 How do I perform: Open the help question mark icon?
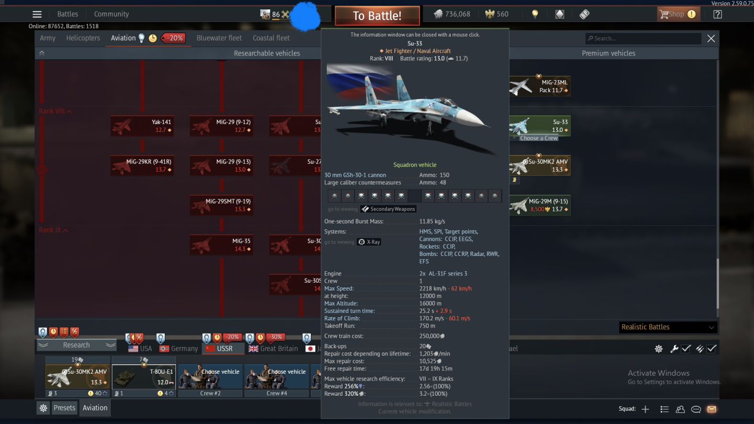[717, 14]
